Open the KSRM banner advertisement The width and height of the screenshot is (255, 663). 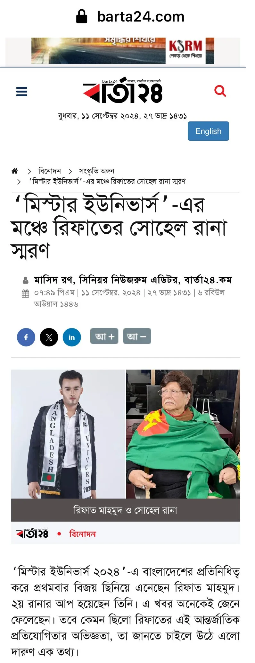[123, 51]
